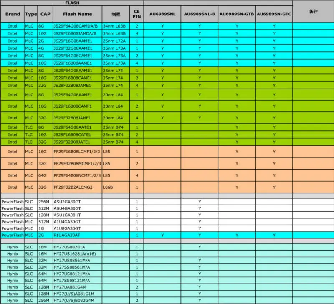
Task: Select cell JS29F64G08CAMDA/B
Action: tap(78, 26)
